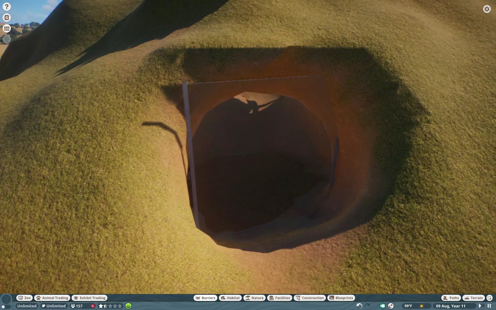496x310 pixels.
Task: Click the green guest happiness face icon
Action: (128, 306)
